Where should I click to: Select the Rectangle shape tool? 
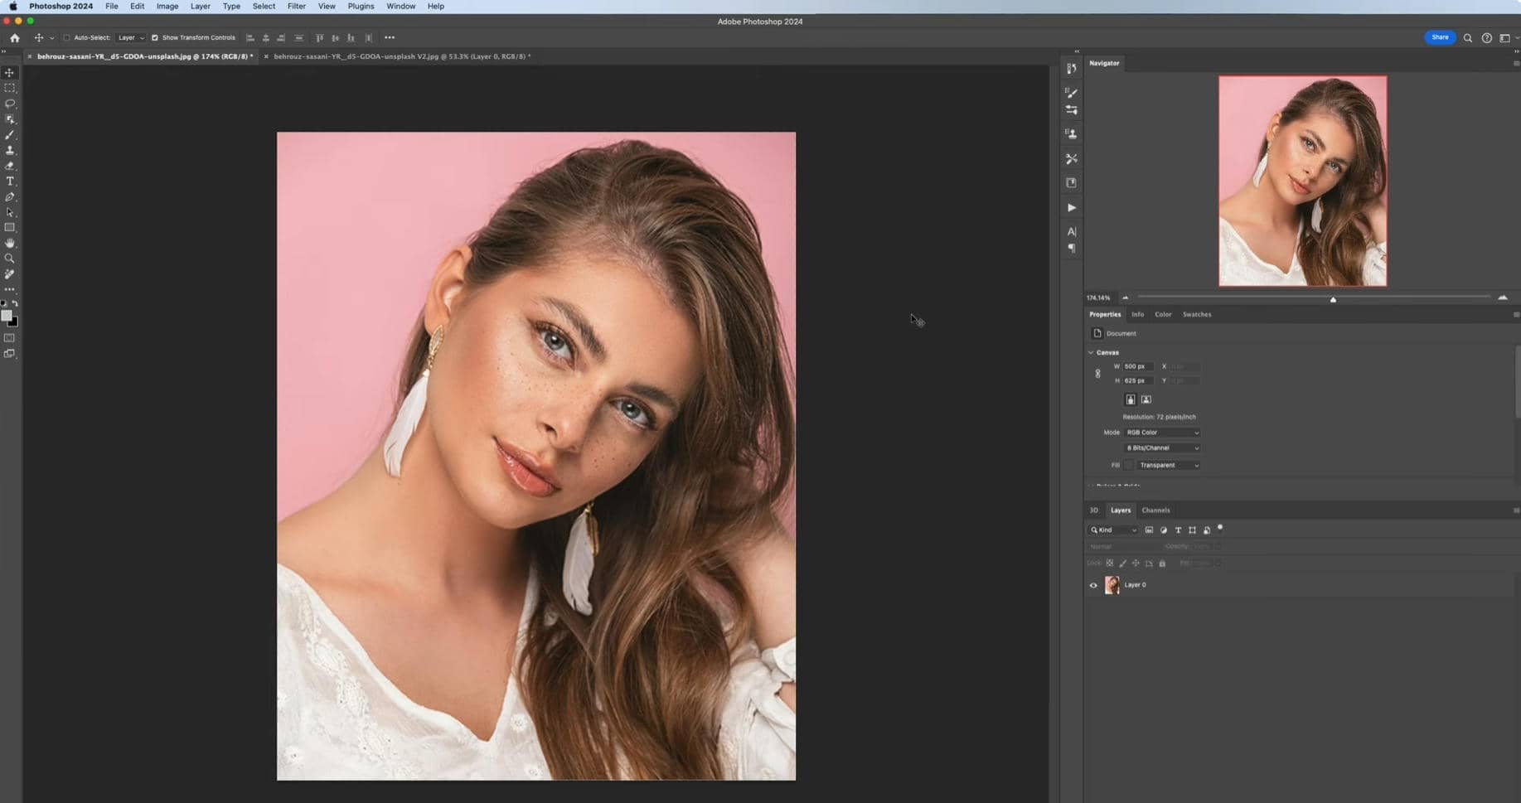pos(10,228)
